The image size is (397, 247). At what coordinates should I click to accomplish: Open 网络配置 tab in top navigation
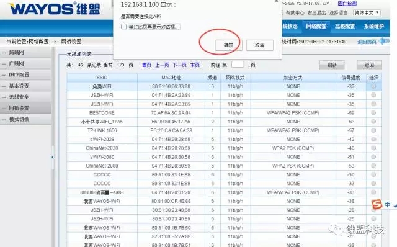pyautogui.click(x=316, y=26)
